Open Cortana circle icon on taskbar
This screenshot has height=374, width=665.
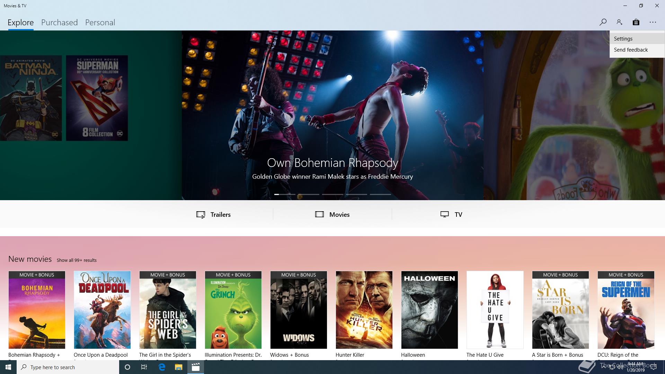(x=127, y=367)
